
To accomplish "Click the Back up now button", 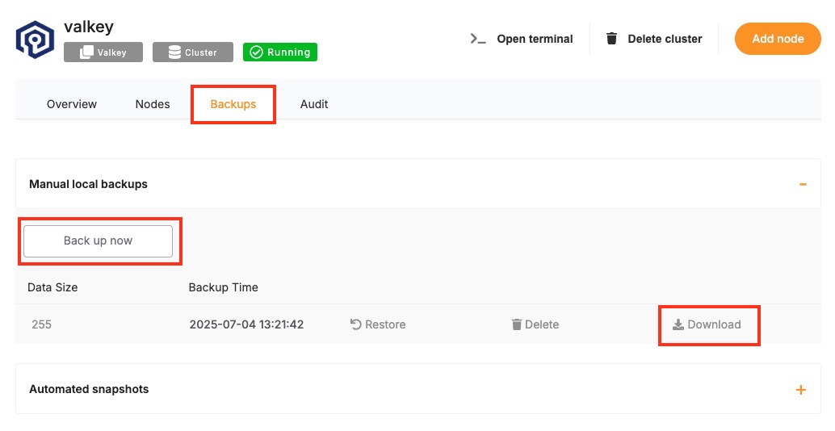I will point(99,241).
